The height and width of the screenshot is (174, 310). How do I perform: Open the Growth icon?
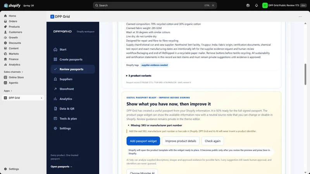click(5, 38)
